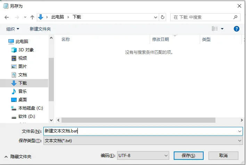Sort by 类型 column header
Viewport: 246px width, 165px height.
(x=206, y=39)
